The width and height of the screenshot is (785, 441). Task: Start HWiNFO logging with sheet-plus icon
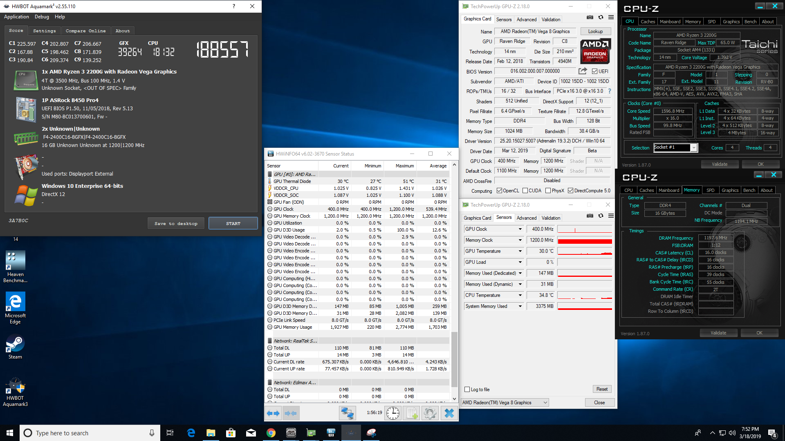[x=412, y=413]
